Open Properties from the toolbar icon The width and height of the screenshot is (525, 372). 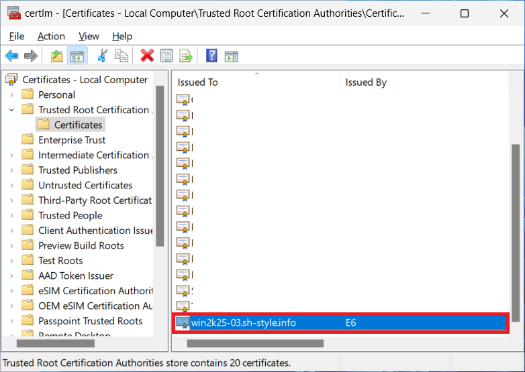[166, 56]
